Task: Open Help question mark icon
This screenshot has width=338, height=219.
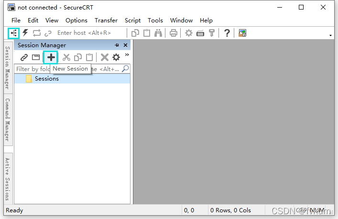Action: (227, 33)
